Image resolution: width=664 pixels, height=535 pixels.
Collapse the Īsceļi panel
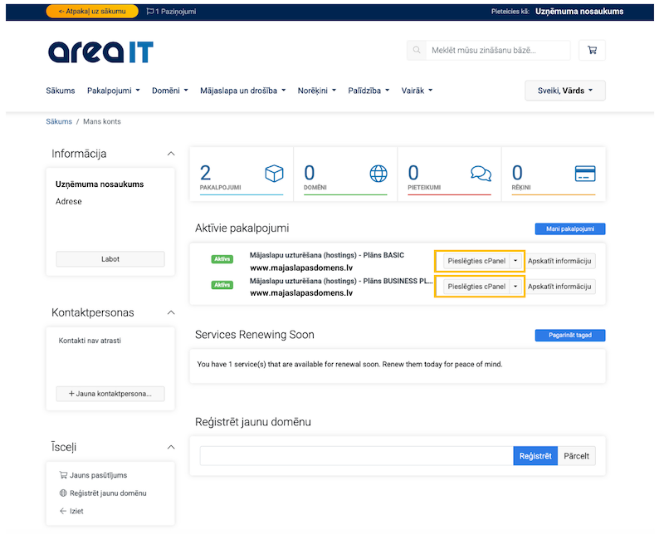(x=171, y=447)
